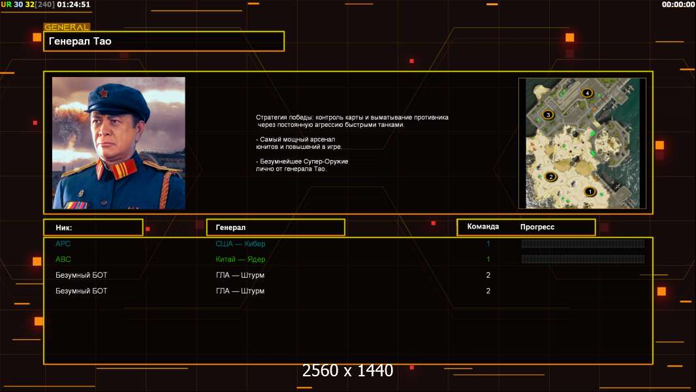Screen dimensions: 696x392
Task: Click the 'Прогресс' column header
Action: (x=537, y=227)
